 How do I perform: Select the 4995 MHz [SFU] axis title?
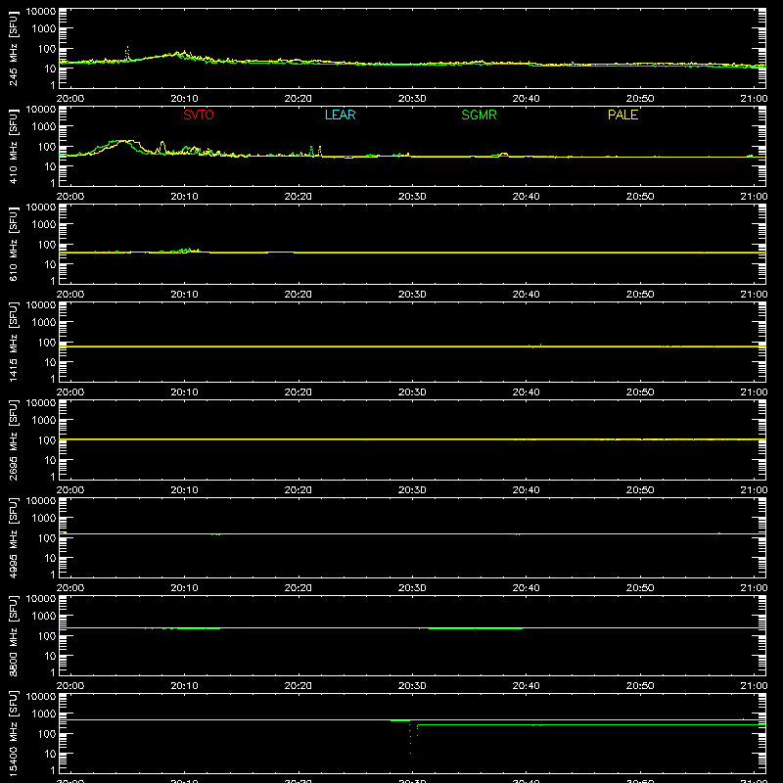(13, 538)
